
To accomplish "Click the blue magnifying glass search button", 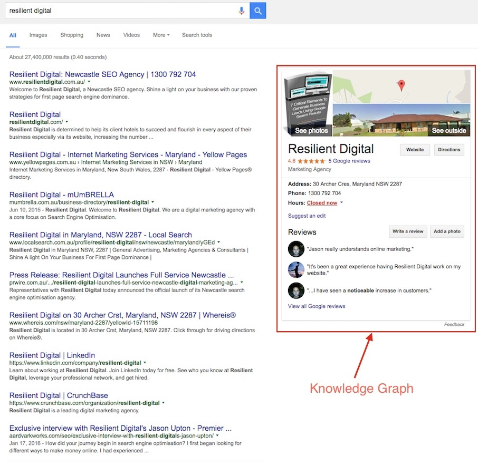I will click(257, 10).
